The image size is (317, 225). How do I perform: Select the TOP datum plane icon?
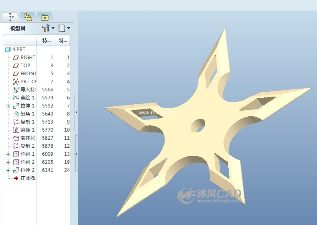pyautogui.click(x=16, y=66)
